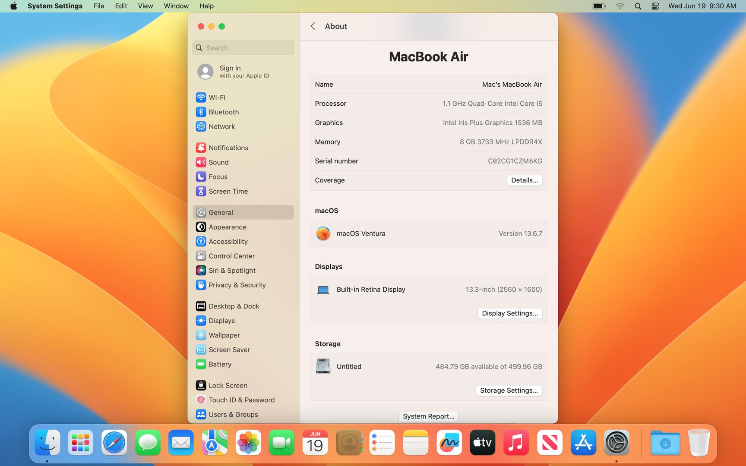Click the back chevron beside About
The image size is (746, 466).
(313, 26)
